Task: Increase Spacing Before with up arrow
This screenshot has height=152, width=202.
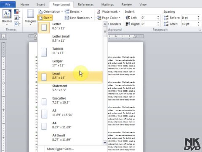Action: pos(198,16)
